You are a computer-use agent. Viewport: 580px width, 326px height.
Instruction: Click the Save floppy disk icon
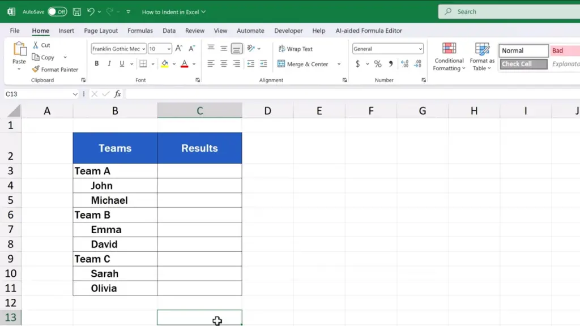(76, 11)
